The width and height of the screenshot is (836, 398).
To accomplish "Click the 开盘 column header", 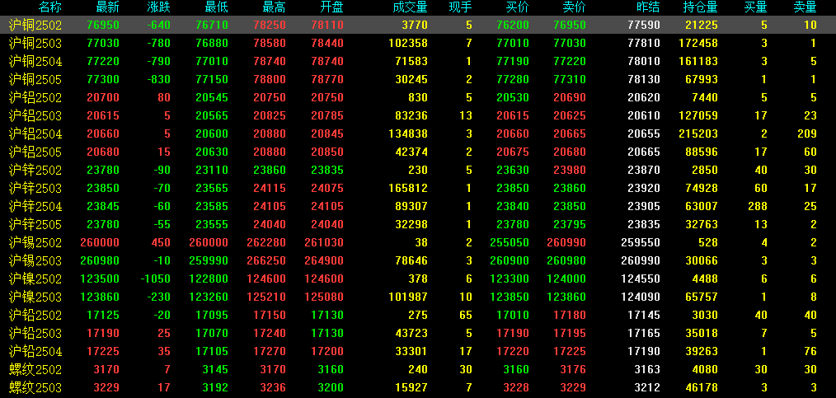I will pyautogui.click(x=331, y=7).
